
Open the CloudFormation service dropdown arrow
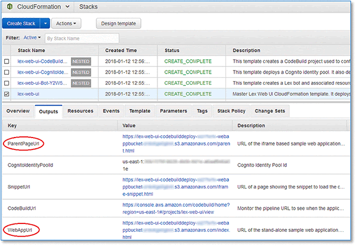point(67,7)
